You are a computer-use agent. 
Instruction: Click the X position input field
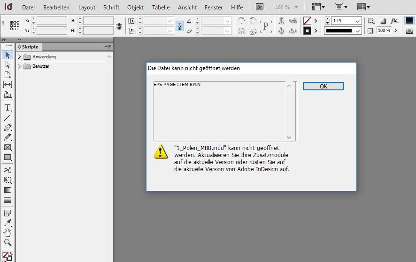(52, 21)
